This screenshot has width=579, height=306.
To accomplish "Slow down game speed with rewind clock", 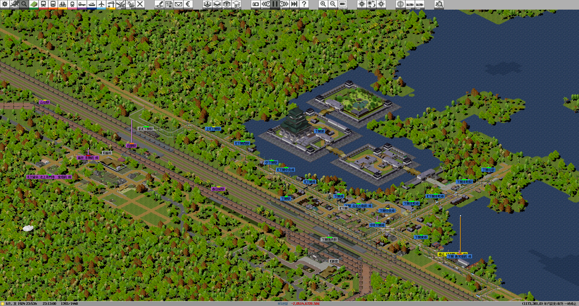I will coord(265,4).
